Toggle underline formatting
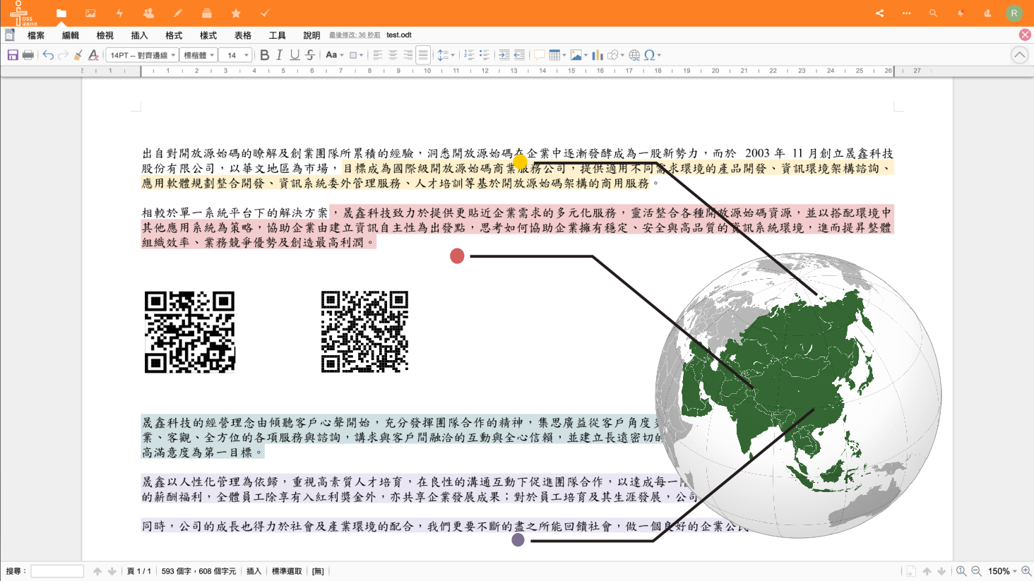The height and width of the screenshot is (581, 1034). (295, 55)
